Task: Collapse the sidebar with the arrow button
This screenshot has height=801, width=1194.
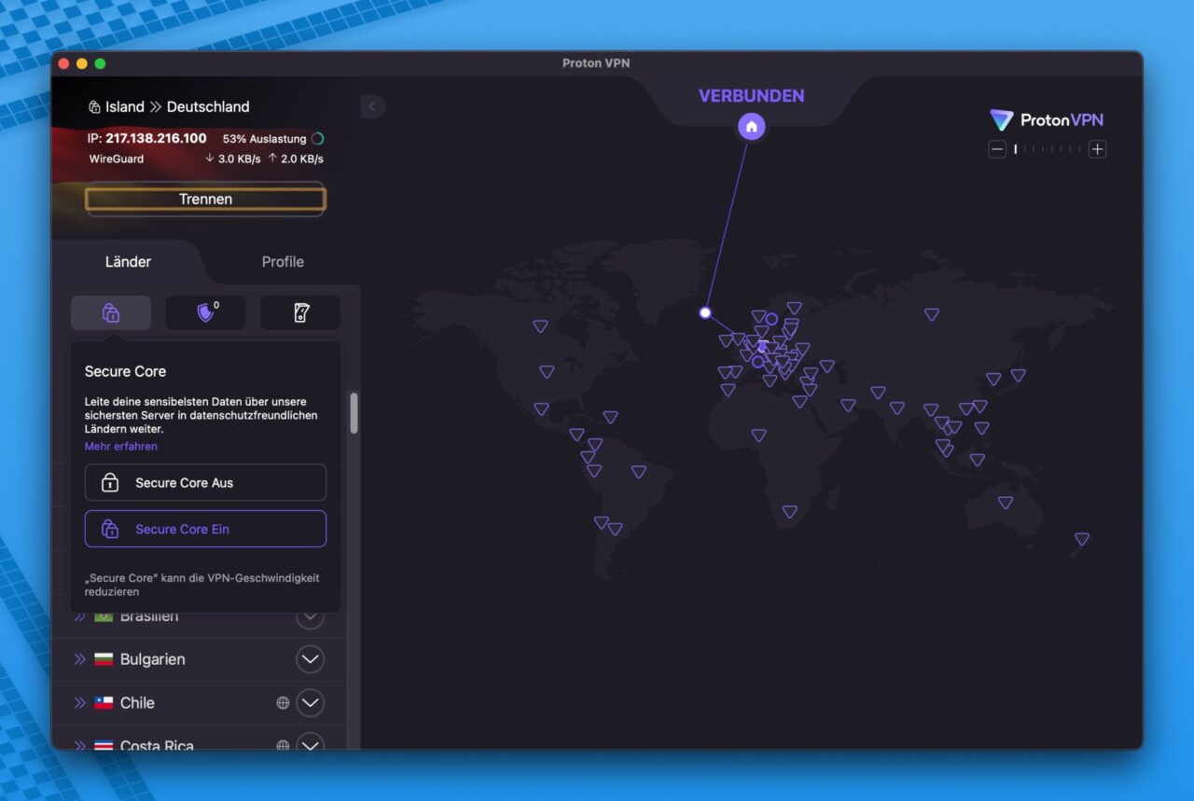Action: [372, 106]
